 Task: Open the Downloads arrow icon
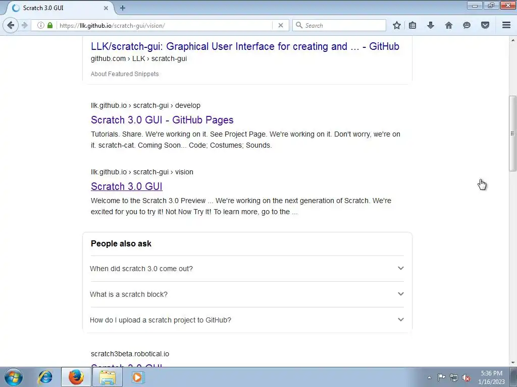pos(431,25)
